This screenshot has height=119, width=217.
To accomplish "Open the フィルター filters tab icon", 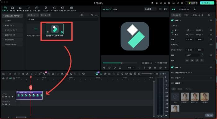I will coord(54,8).
